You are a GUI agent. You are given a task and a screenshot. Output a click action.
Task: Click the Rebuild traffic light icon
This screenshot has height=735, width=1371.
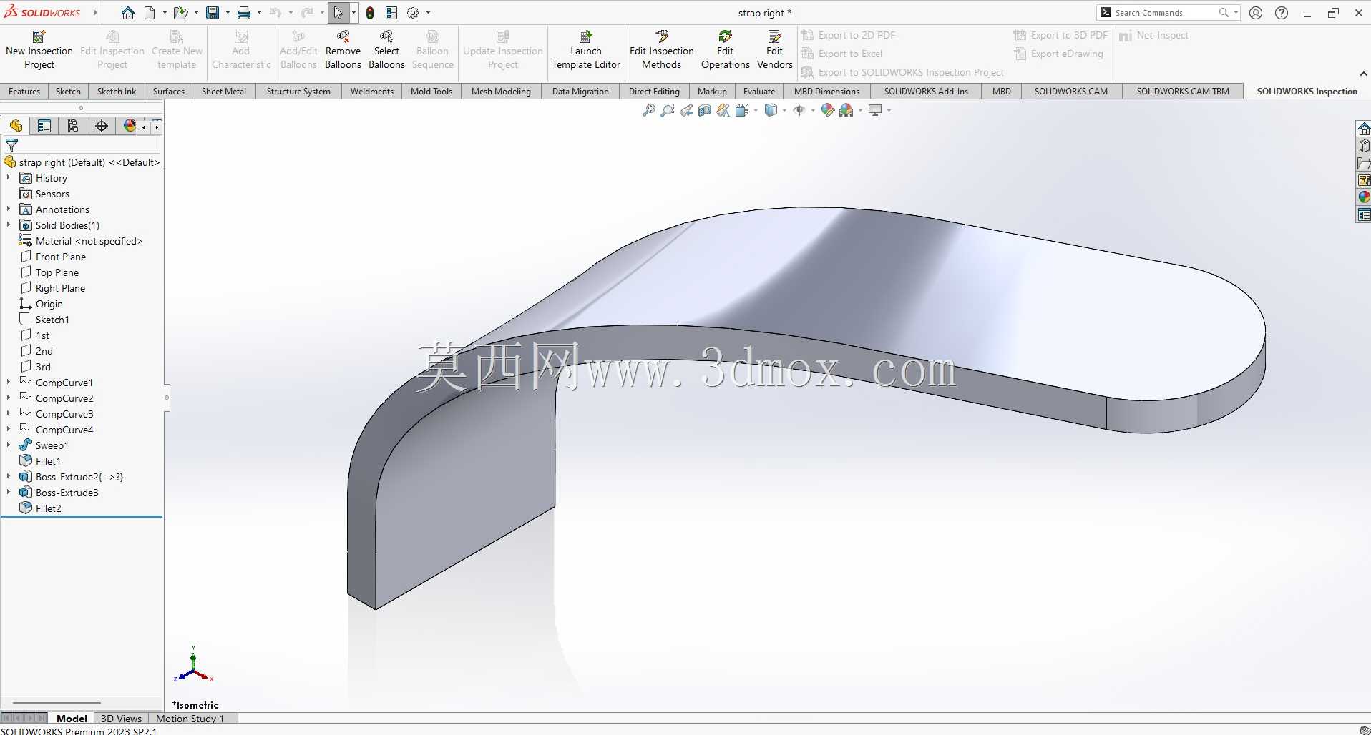(x=369, y=13)
